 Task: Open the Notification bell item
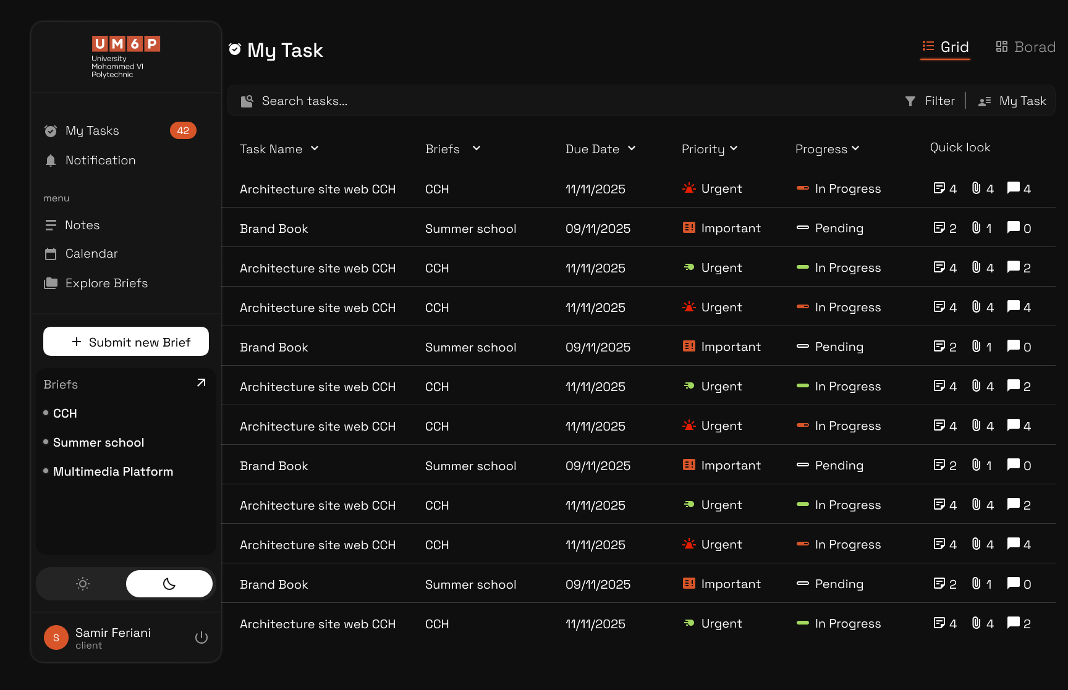coord(90,160)
